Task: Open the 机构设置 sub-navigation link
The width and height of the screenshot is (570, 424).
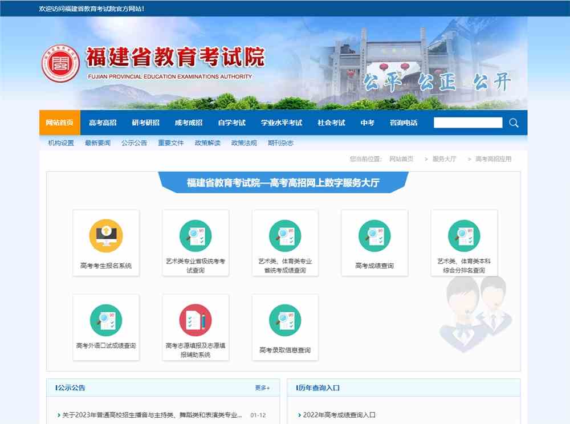Action: click(x=61, y=143)
